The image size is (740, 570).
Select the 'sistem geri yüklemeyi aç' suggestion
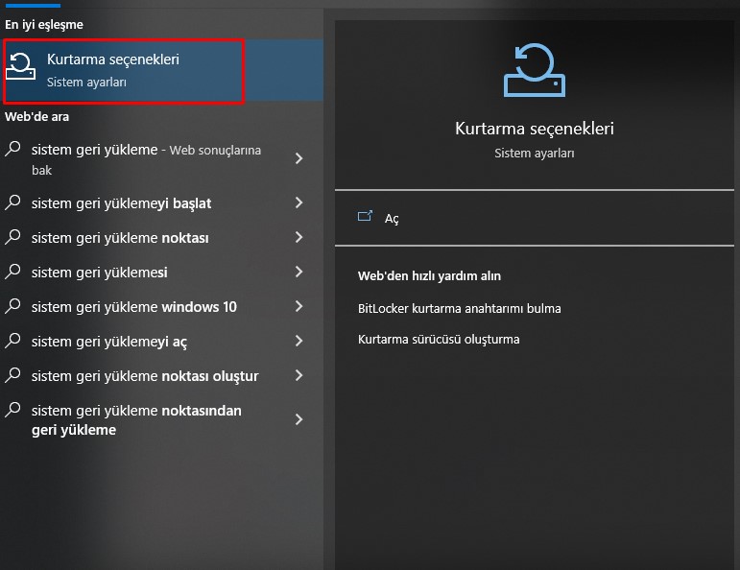tap(109, 342)
